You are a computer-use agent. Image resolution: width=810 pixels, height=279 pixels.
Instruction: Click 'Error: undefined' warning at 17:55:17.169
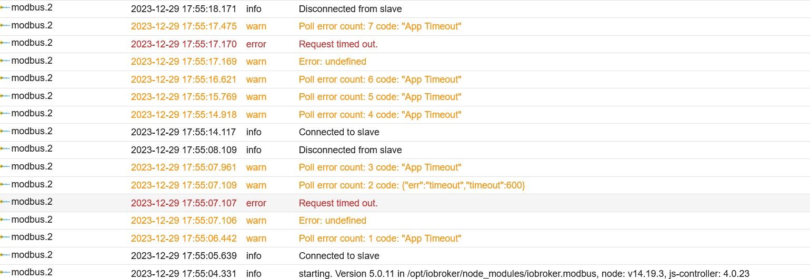coord(333,62)
